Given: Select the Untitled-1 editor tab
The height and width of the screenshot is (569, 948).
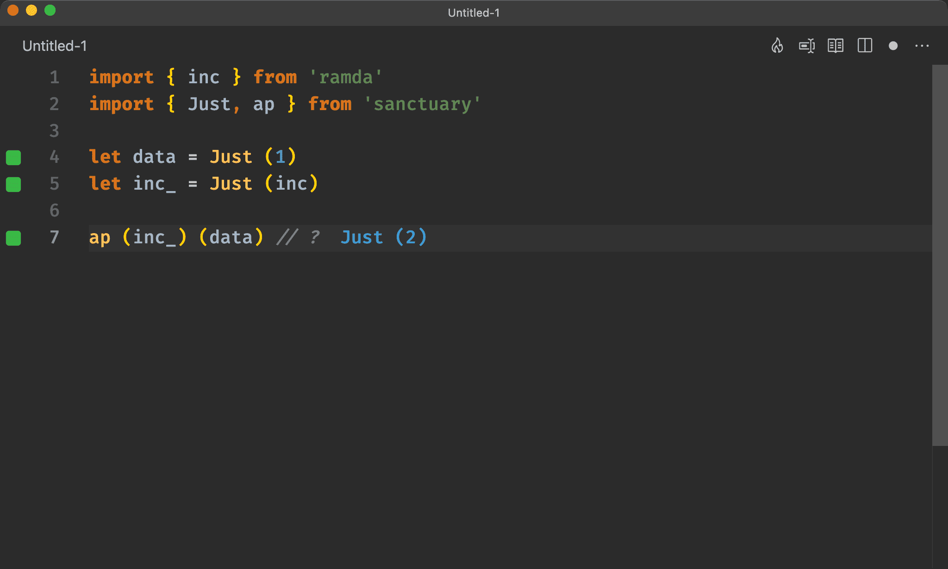Looking at the screenshot, I should tap(55, 46).
